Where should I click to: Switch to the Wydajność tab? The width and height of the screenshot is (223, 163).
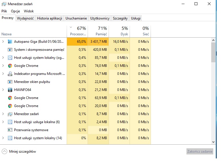click(25, 18)
